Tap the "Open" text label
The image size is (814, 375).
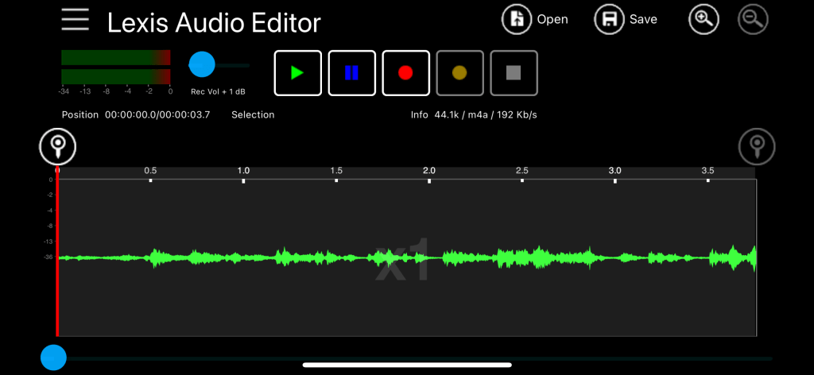(x=552, y=20)
